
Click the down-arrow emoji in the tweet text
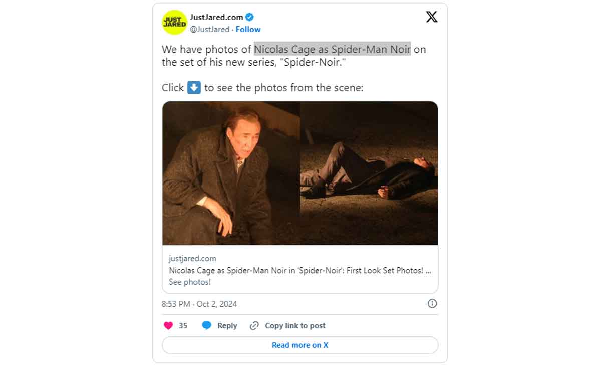tap(193, 87)
